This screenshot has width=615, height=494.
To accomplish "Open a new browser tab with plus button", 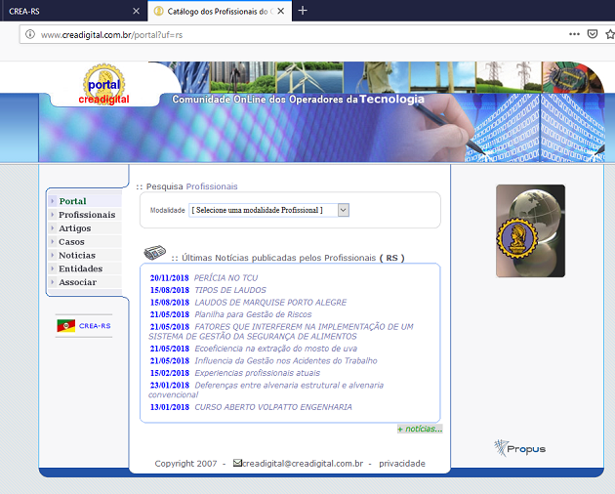I will coord(303,11).
